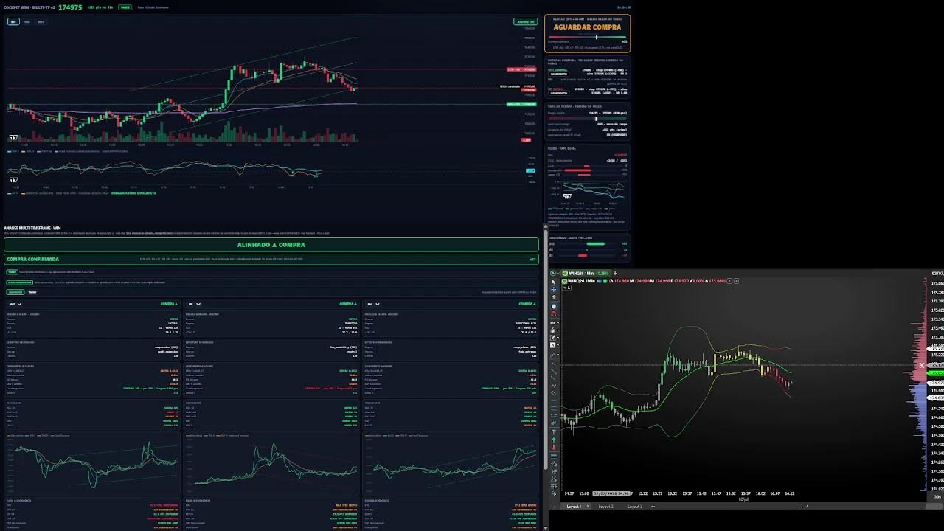Click the ALINHADO ▲ COMPRA banner
944x531 pixels.
click(x=271, y=245)
